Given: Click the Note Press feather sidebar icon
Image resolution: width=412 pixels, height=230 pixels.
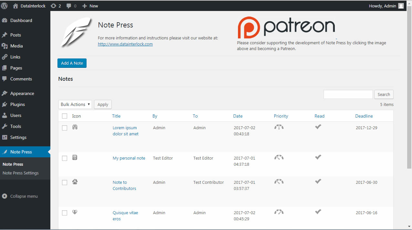Looking at the screenshot, I should [x=5, y=152].
